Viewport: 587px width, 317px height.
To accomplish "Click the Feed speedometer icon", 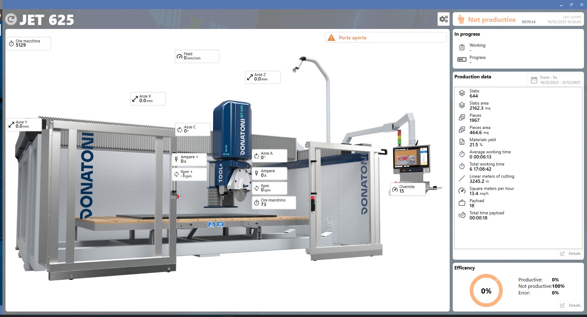I will (180, 56).
